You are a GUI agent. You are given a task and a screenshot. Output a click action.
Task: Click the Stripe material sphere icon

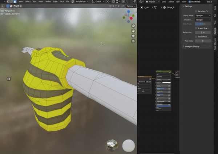tap(165, 7)
